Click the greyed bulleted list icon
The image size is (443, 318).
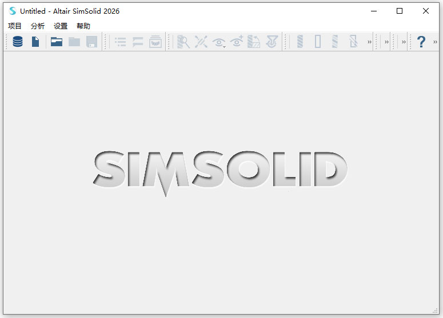coord(121,42)
